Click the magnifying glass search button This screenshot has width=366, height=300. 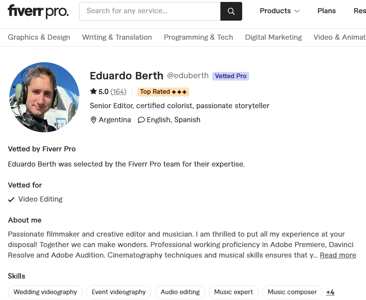[x=231, y=11]
